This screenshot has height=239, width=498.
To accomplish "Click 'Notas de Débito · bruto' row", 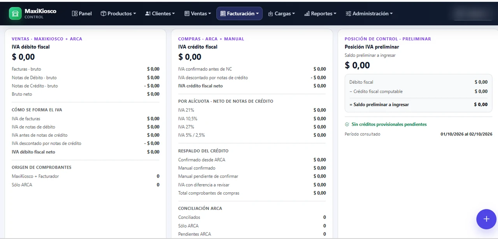I will 86,77.
